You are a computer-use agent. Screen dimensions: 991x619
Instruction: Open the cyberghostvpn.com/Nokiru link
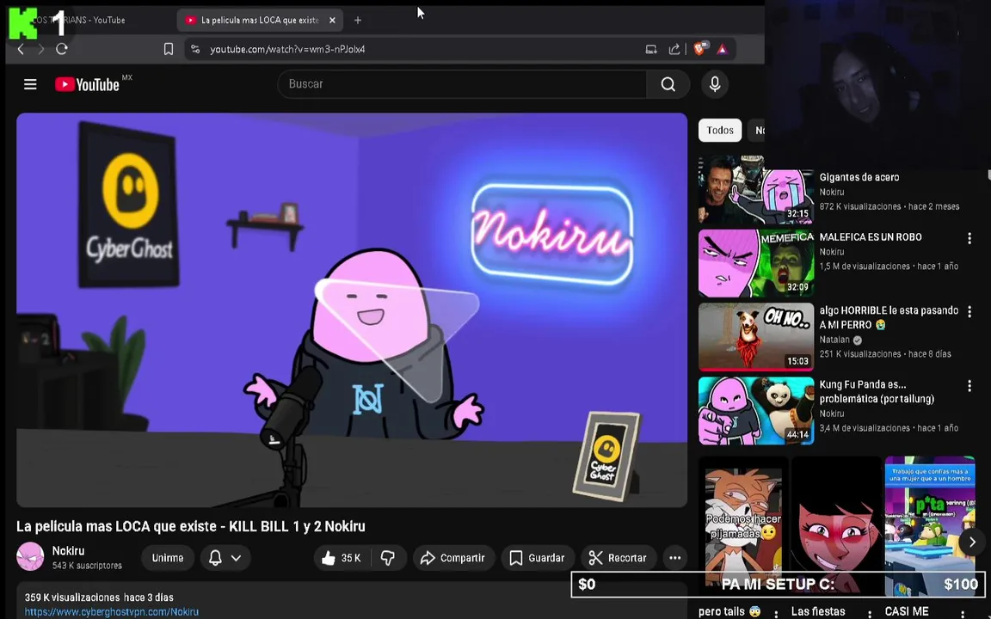pyautogui.click(x=111, y=611)
